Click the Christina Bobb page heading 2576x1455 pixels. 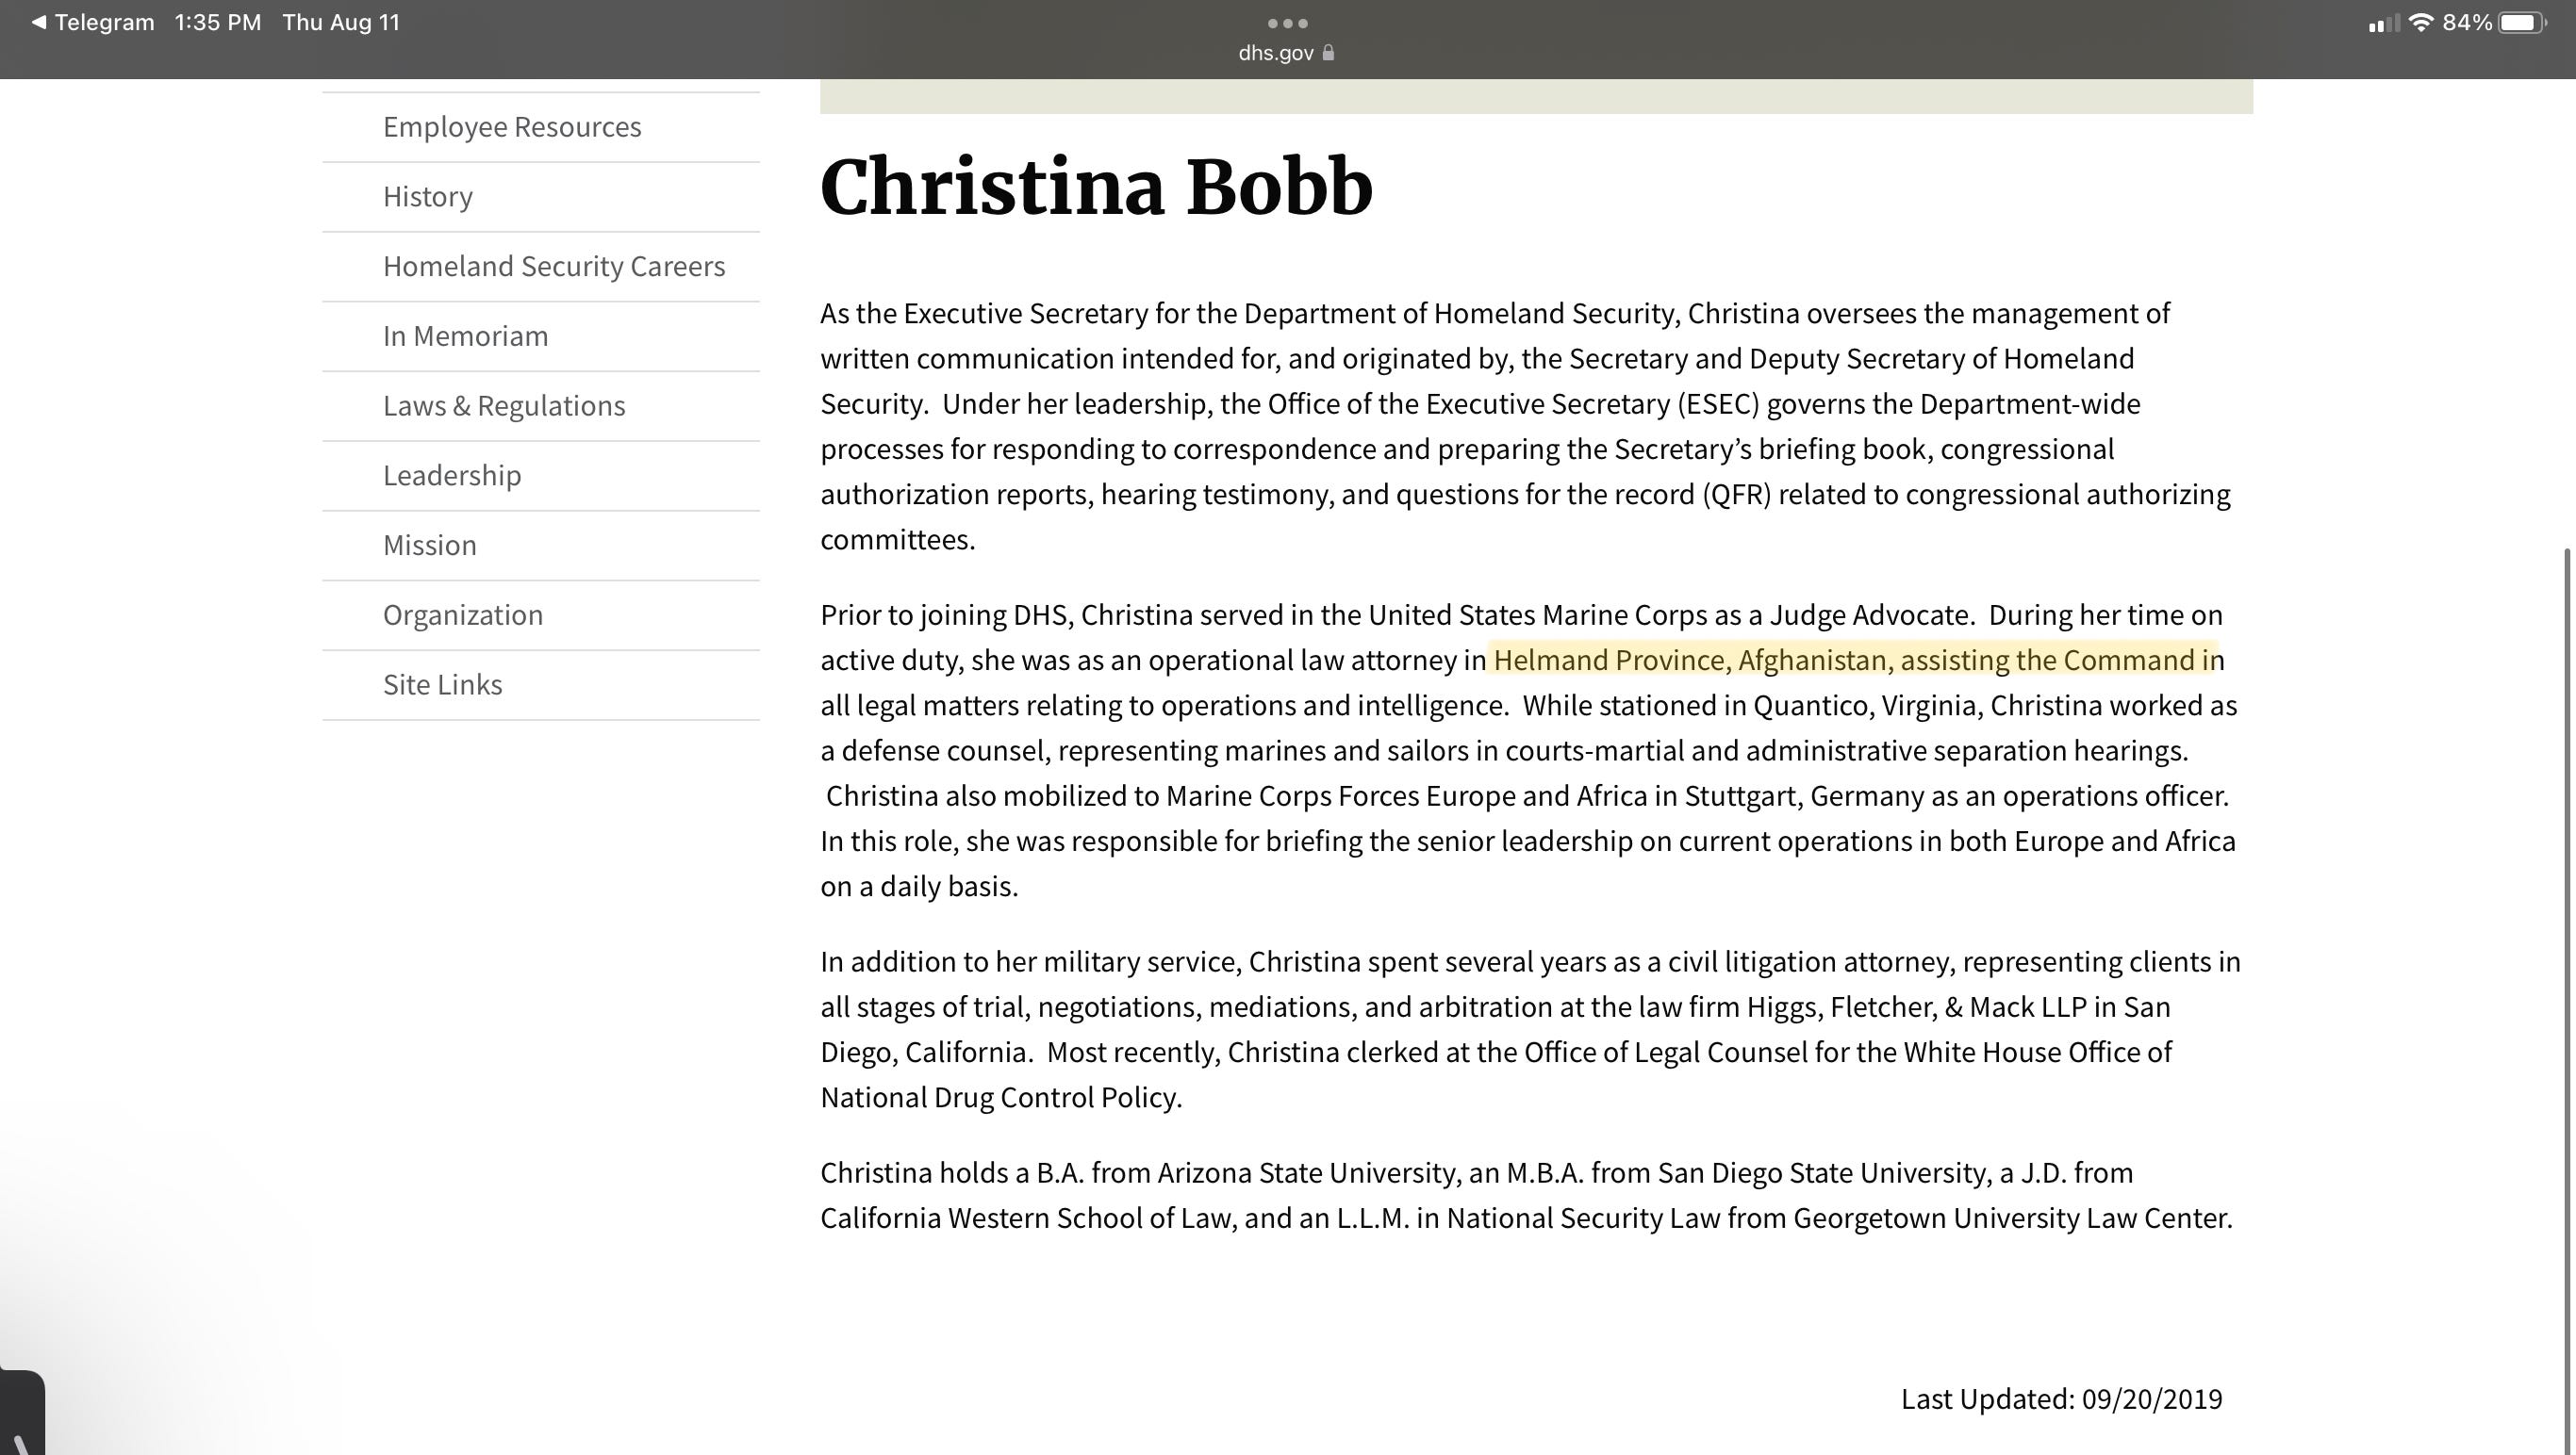pyautogui.click(x=1096, y=187)
